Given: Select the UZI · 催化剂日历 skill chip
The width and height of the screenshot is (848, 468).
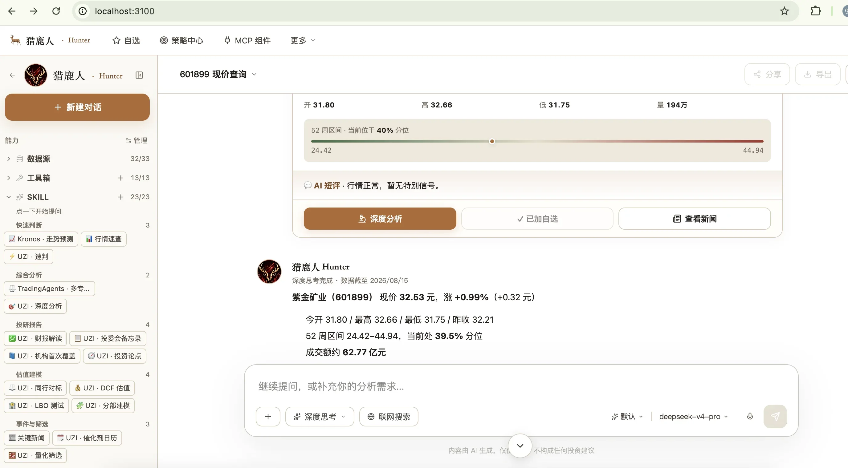Looking at the screenshot, I should click(87, 438).
